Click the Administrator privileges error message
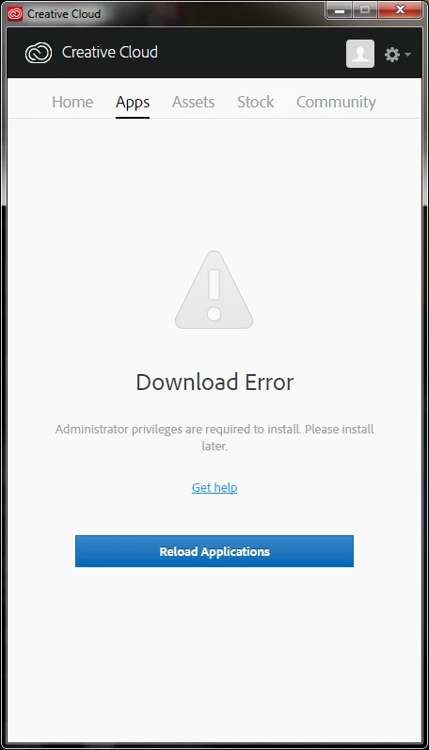 click(x=214, y=437)
